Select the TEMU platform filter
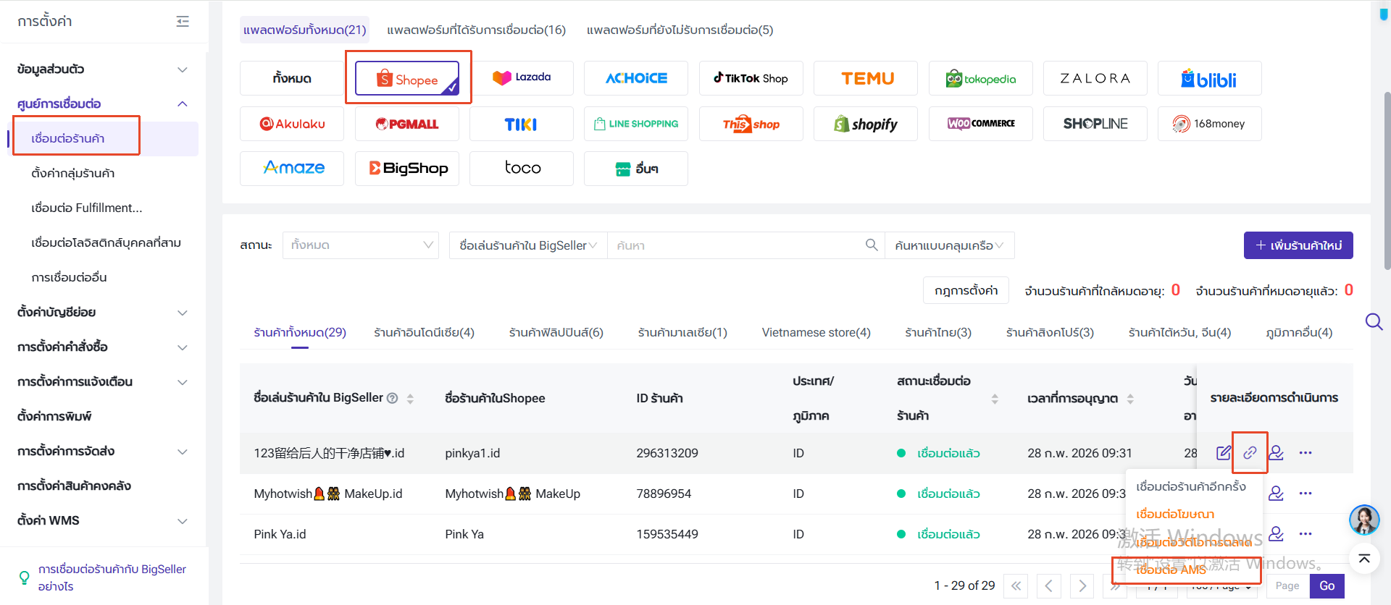This screenshot has width=1391, height=605. click(x=866, y=78)
